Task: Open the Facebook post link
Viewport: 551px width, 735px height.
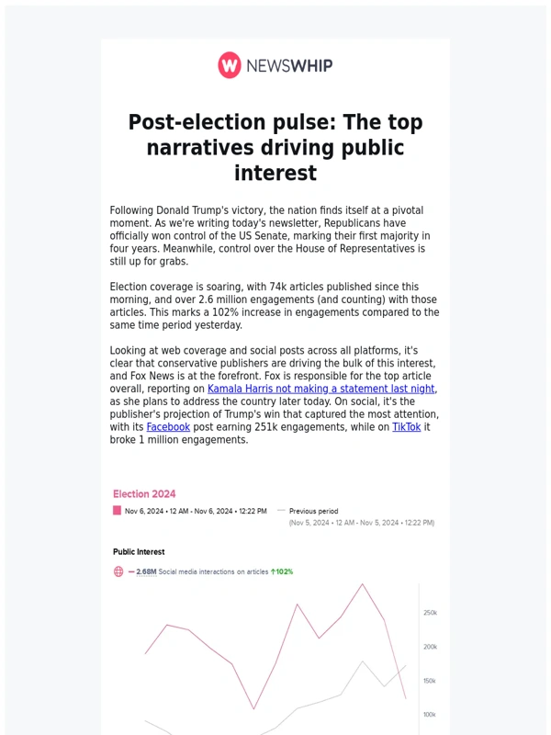Action: pyautogui.click(x=168, y=427)
